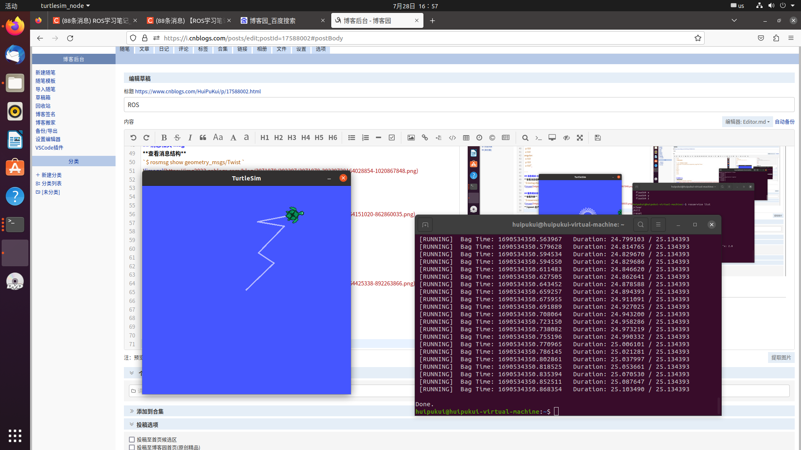Toggle bold formatting in the editor toolbar
The width and height of the screenshot is (801, 450).
(x=164, y=137)
